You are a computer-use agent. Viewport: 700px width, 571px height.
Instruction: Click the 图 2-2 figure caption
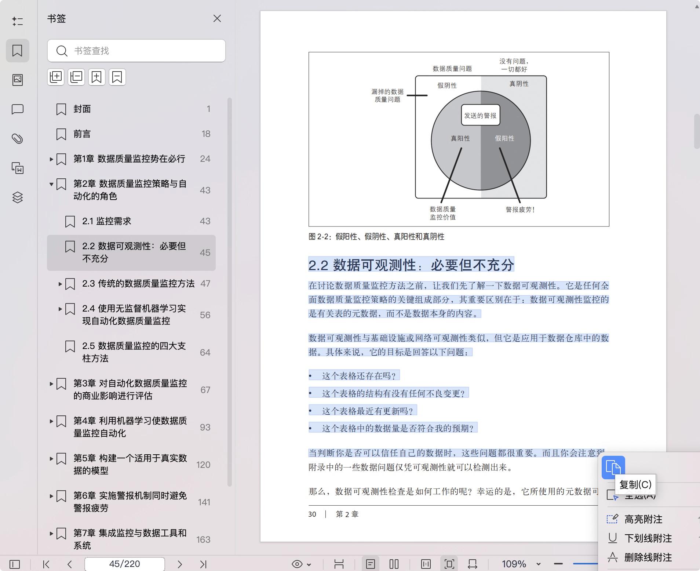point(376,237)
